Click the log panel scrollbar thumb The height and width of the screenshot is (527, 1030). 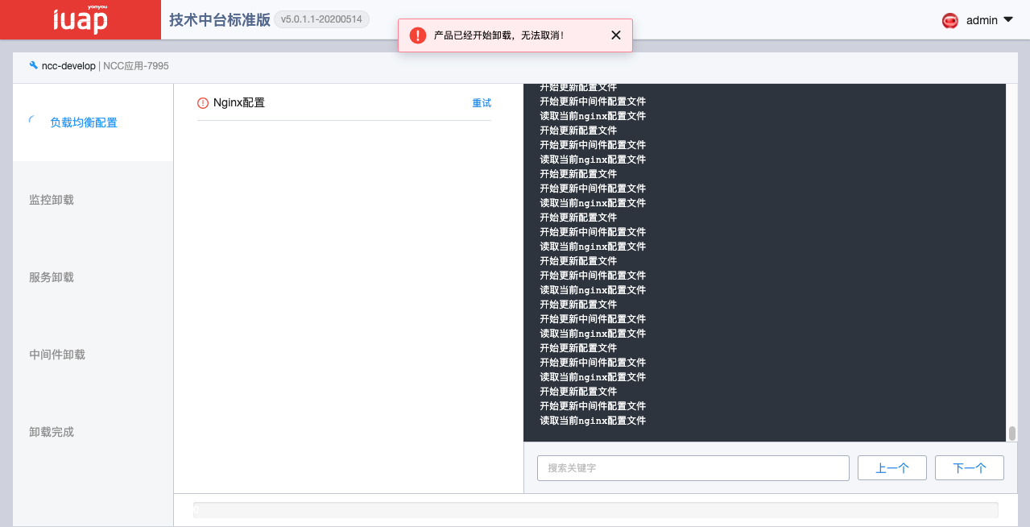pos(1012,434)
